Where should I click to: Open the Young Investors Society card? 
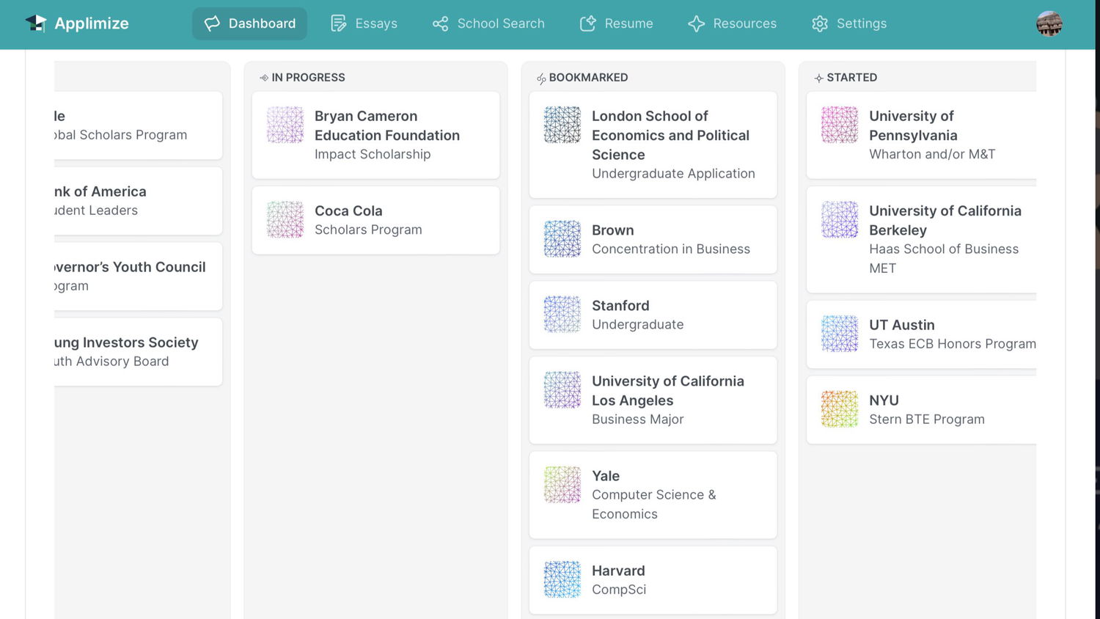138,352
